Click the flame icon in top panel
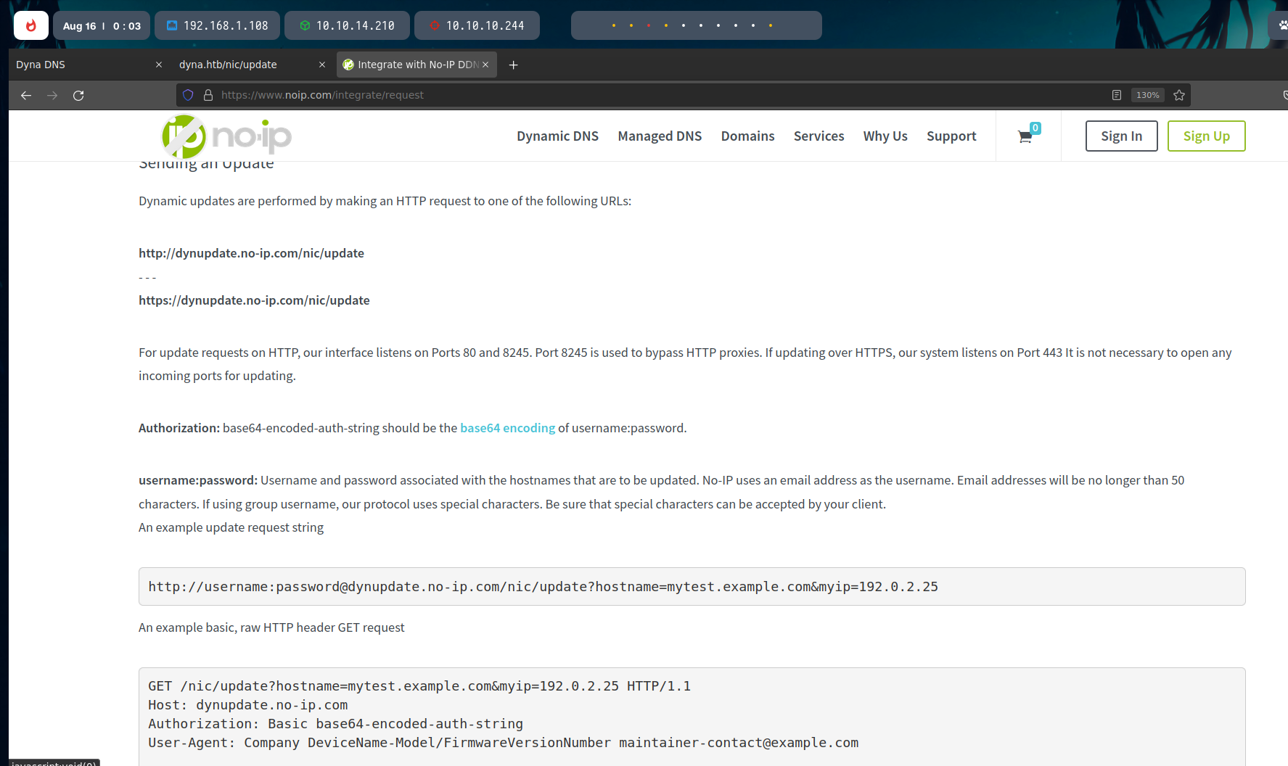1288x766 pixels. point(30,25)
